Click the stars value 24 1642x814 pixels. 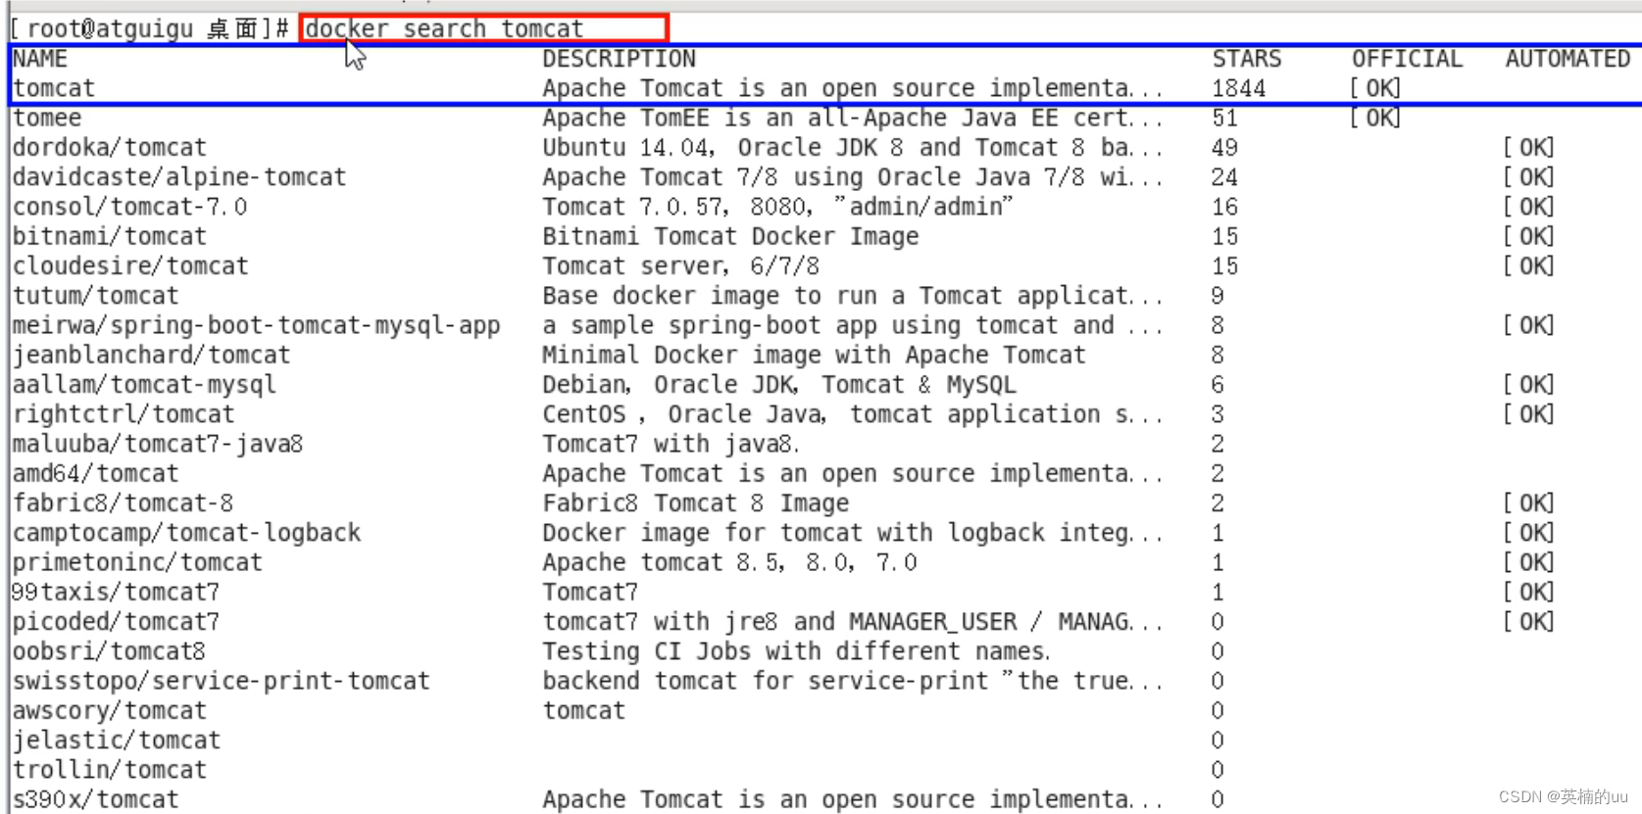(1225, 177)
